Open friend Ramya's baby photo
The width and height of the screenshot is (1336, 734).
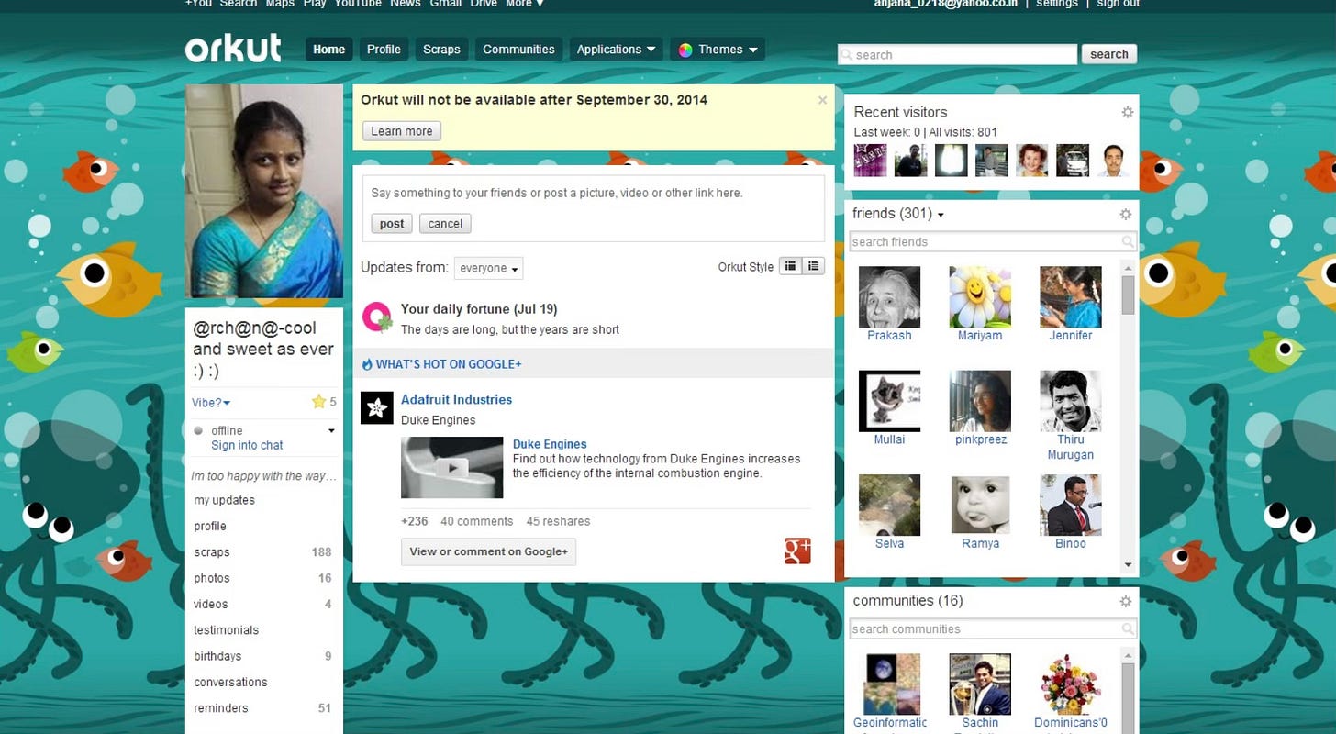click(980, 505)
